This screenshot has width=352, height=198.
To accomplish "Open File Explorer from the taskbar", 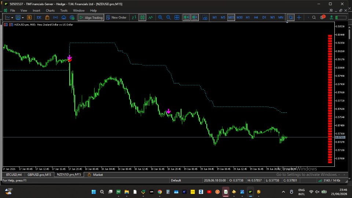I will (126, 192).
